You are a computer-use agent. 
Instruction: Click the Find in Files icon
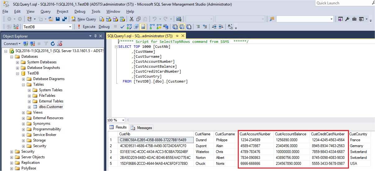pos(272,19)
